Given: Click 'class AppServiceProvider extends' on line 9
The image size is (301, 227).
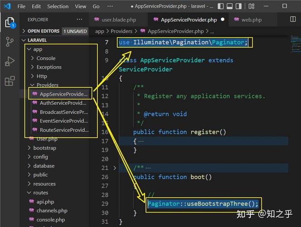Looking at the screenshot, I should tap(176, 60).
